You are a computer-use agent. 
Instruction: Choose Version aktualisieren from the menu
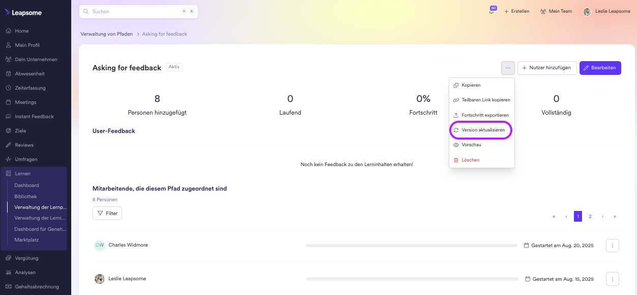click(483, 130)
